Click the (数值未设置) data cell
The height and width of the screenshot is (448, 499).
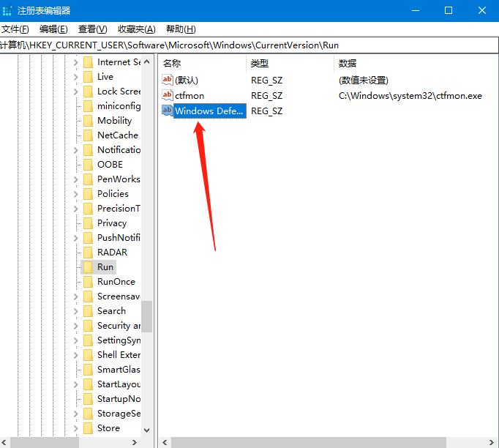(364, 80)
